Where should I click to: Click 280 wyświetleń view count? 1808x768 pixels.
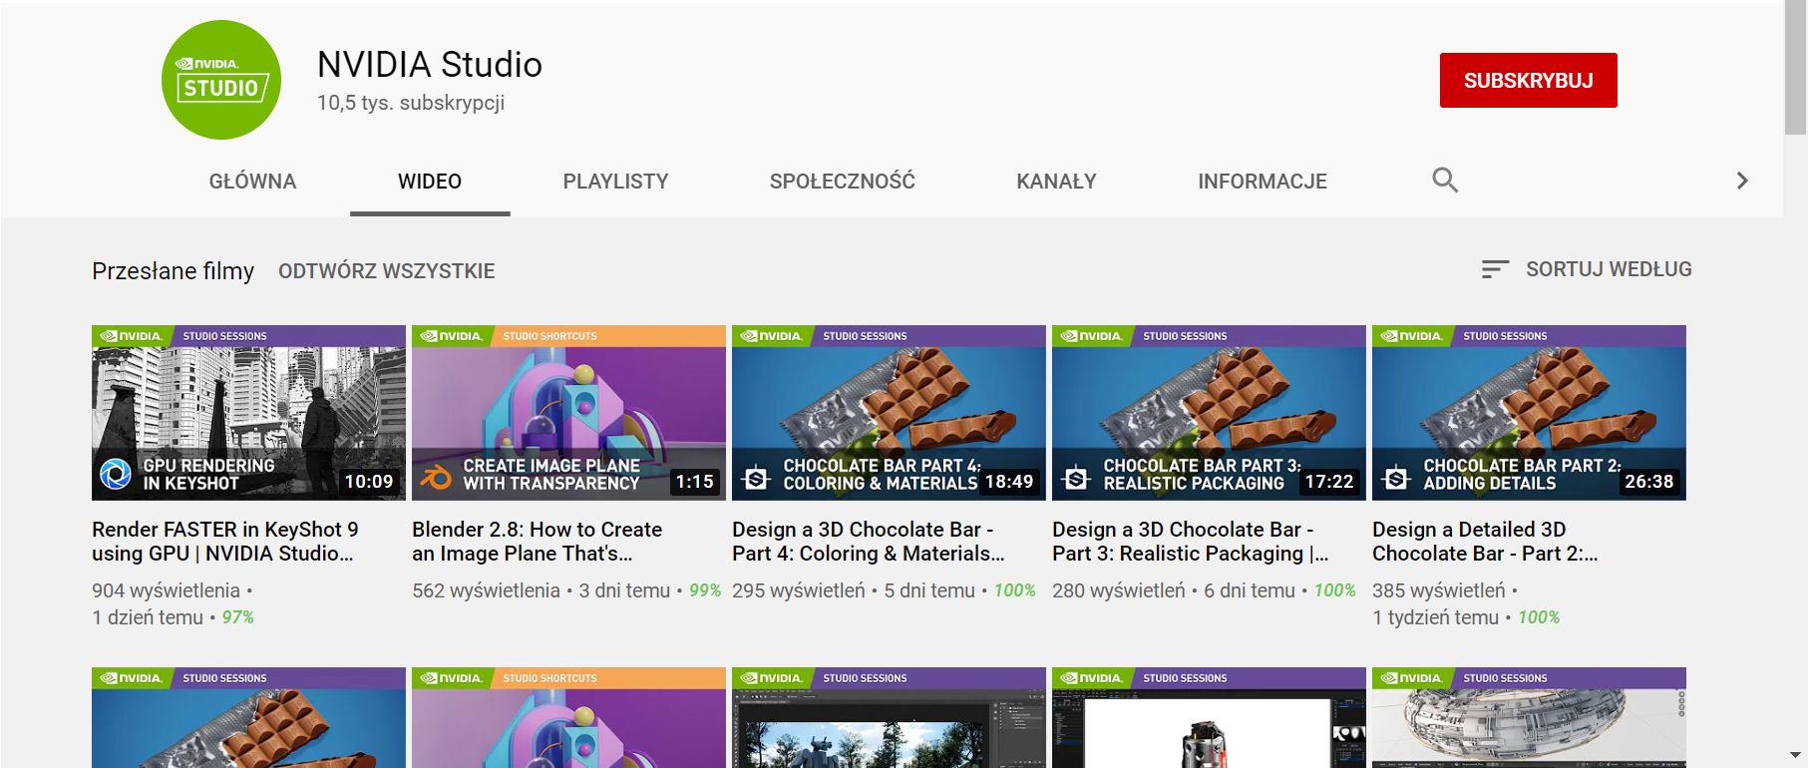(1119, 590)
